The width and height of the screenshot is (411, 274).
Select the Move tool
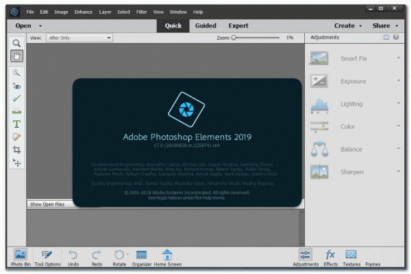[x=16, y=163]
